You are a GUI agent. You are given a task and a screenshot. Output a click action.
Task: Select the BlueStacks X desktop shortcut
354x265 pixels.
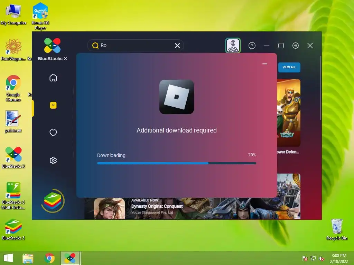[x=13, y=157]
